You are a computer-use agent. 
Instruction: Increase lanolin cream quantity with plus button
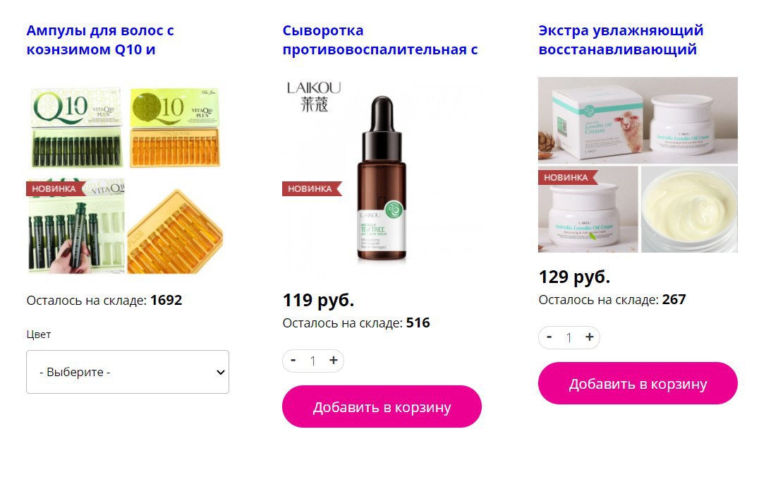pyautogui.click(x=590, y=337)
